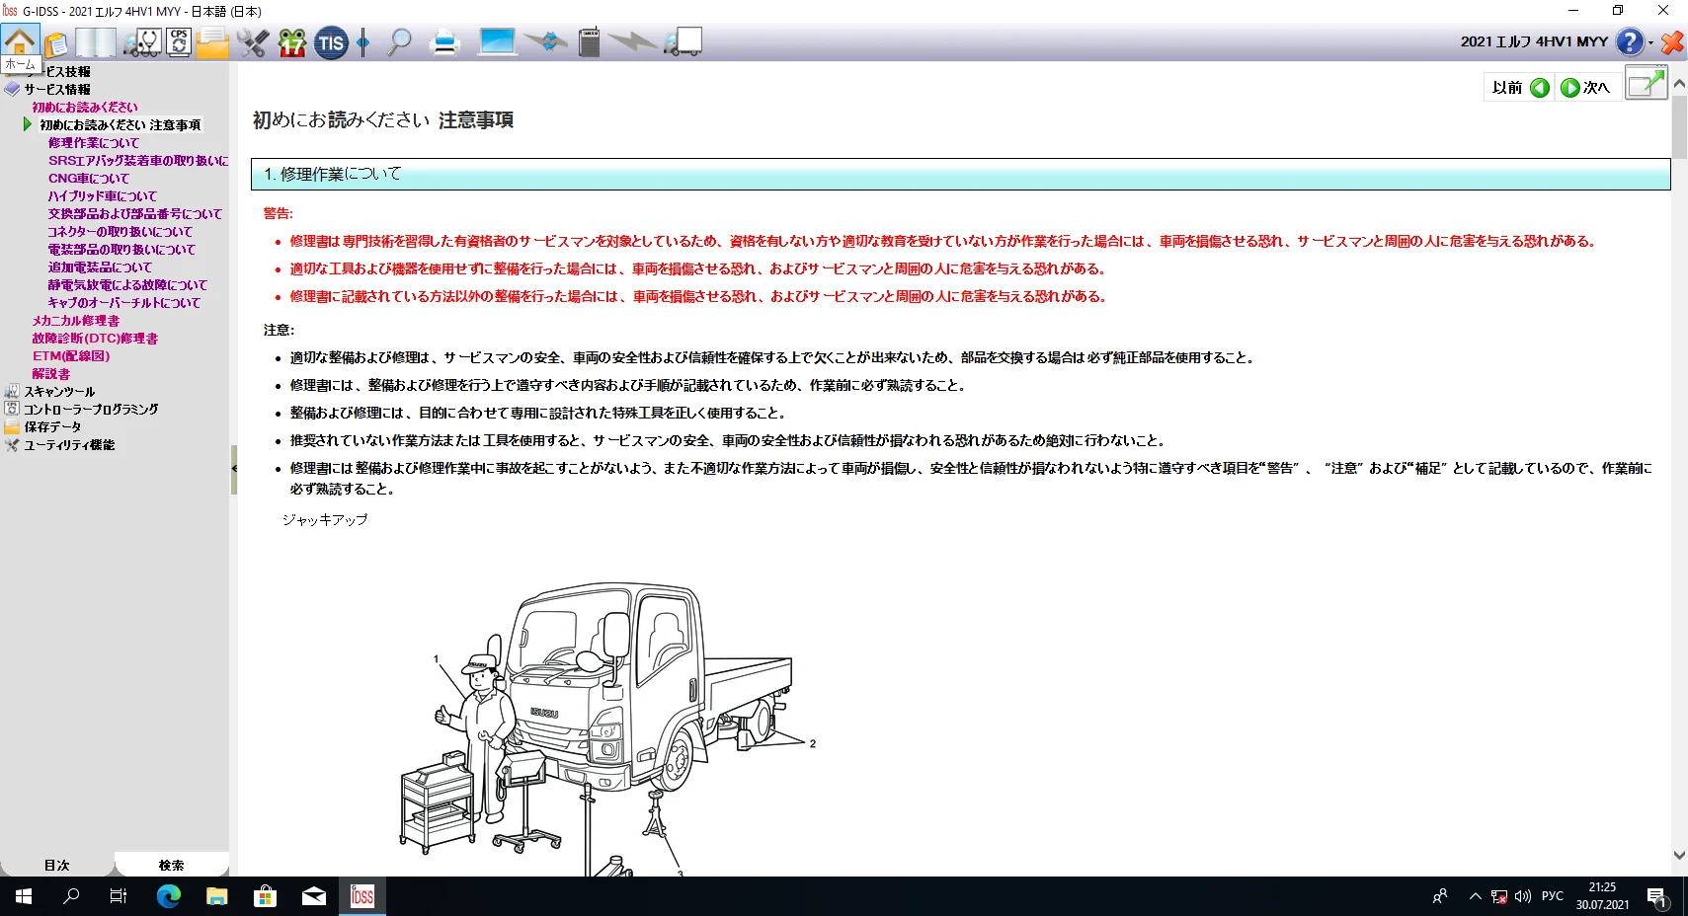The height and width of the screenshot is (916, 1688).
Task: Open the 修理作業について link
Action: (94, 142)
